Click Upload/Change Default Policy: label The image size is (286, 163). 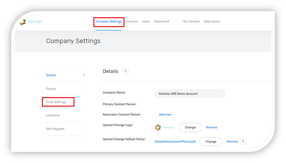(124, 139)
